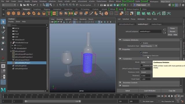Collapse the Container Attributes section

point(120,40)
